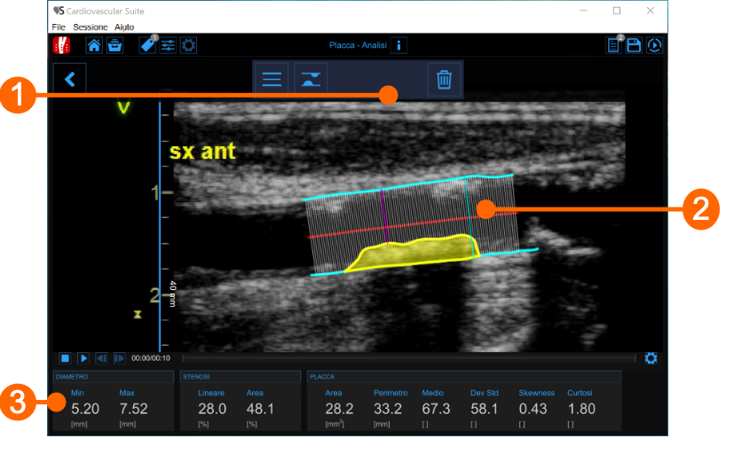This screenshot has height=454, width=742.
Task: Click the info icon beside Placca - Analisi
Action: [x=399, y=46]
